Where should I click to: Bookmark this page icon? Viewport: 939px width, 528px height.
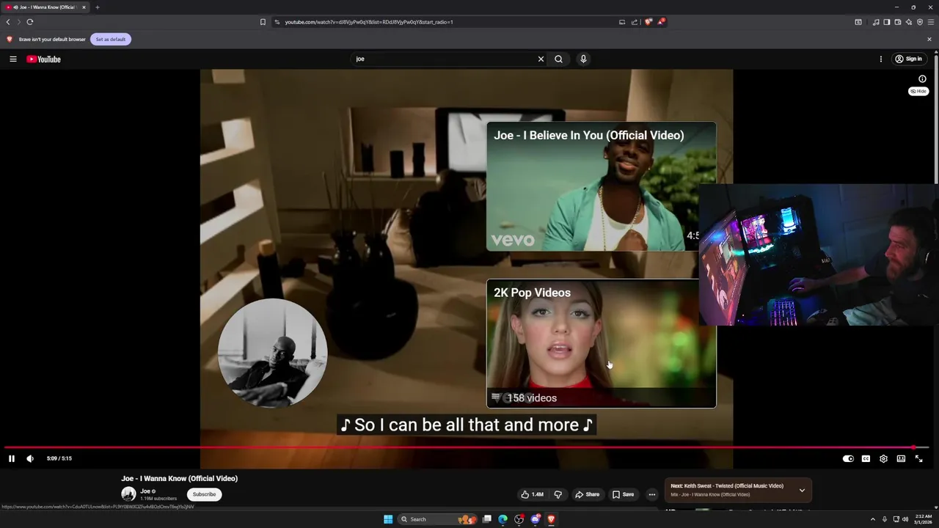tap(263, 22)
